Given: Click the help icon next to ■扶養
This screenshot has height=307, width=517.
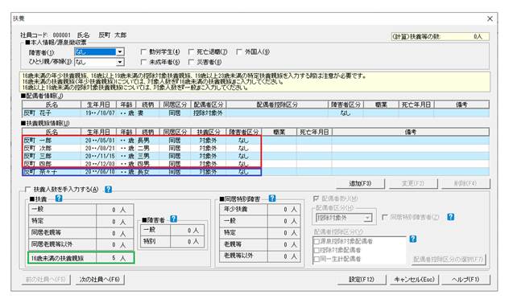Looking at the screenshot, I should click(x=59, y=198).
